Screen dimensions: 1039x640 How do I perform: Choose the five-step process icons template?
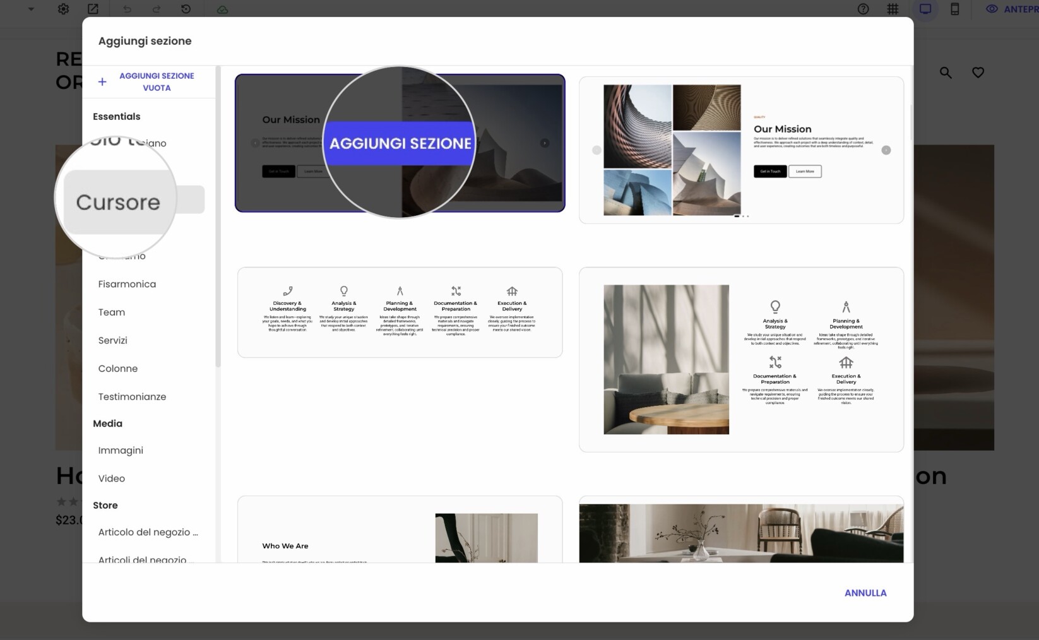(x=400, y=312)
